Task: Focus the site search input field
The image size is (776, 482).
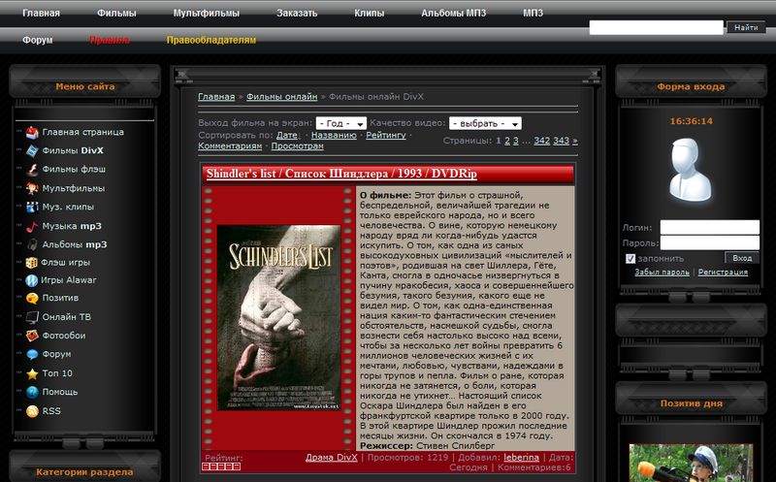Action: coord(657,28)
